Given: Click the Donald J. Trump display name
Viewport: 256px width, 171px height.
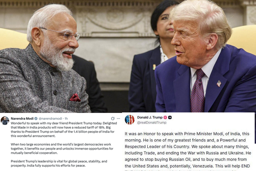Looking at the screenshot, I should [x=150, y=117].
